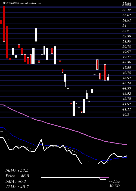Click the 54 price axis label
The image size is (136, 191).
[124, 26]
